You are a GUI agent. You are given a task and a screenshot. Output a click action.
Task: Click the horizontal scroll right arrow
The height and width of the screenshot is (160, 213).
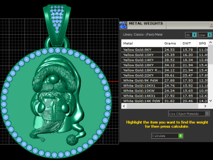pyautogui.click(x=205, y=106)
